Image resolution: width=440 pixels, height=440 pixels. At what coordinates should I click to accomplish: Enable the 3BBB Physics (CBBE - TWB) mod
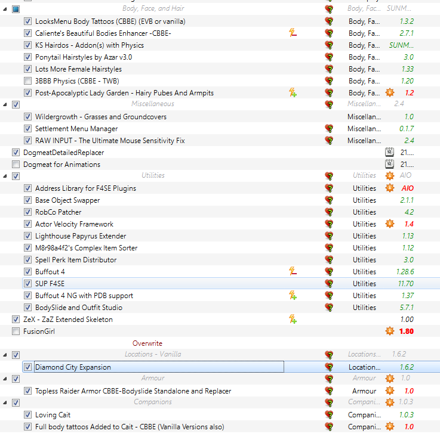point(27,81)
